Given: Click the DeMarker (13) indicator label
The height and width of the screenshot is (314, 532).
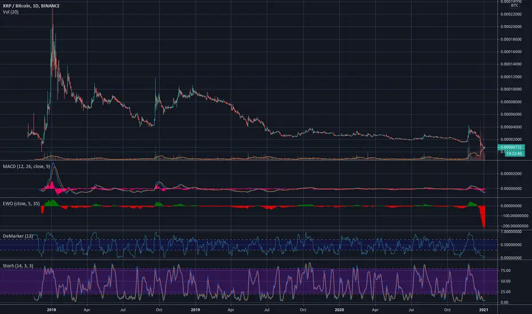Looking at the screenshot, I should point(18,236).
